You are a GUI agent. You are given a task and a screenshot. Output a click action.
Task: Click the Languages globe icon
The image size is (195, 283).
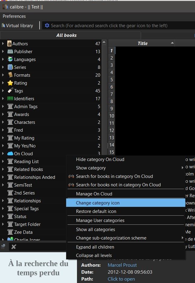coord(10,59)
